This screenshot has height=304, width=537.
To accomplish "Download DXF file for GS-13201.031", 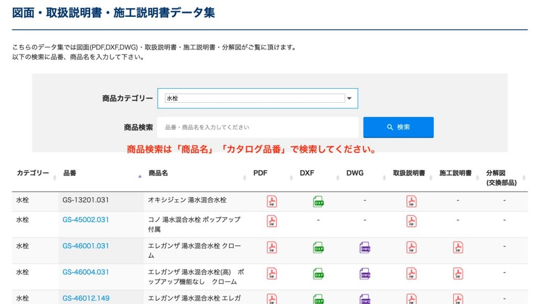I will [x=318, y=201].
